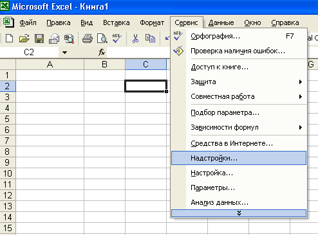The width and height of the screenshot is (318, 235).
Task: Click the active cell C2
Action: [145, 86]
